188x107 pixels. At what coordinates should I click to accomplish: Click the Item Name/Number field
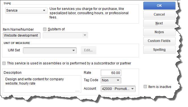pos(22,35)
